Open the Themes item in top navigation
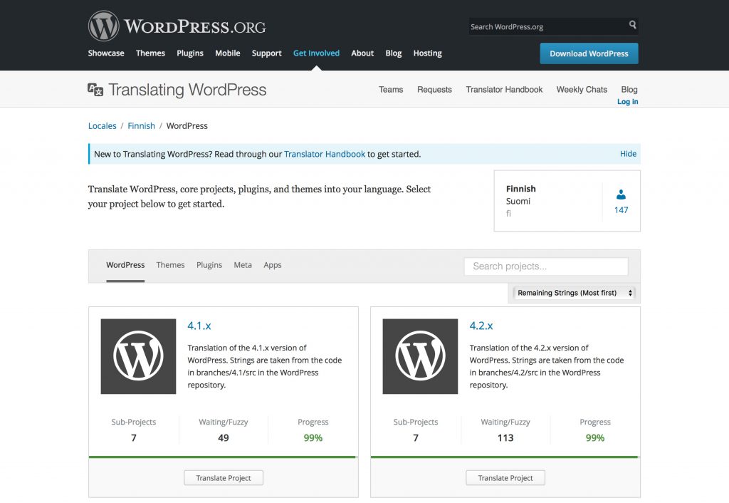The height and width of the screenshot is (503, 729). (150, 53)
